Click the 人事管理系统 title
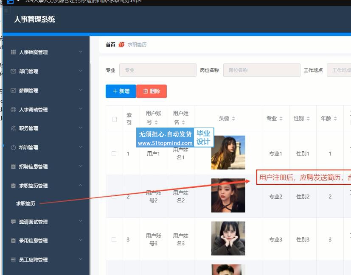Image resolution: width=351 pixels, height=275 pixels. (34, 19)
